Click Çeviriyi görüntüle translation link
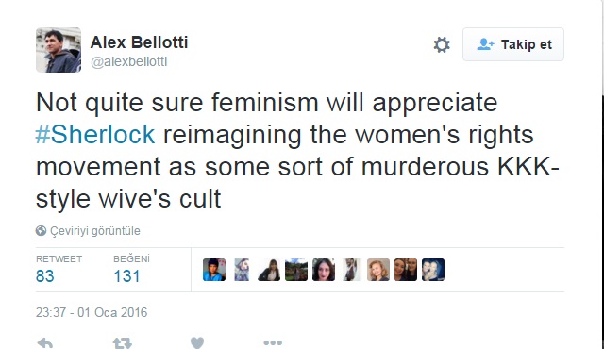 click(95, 231)
